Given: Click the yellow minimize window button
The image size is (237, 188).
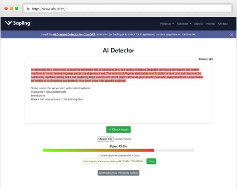Looking at the screenshot, I should pyautogui.click(x=11, y=8).
